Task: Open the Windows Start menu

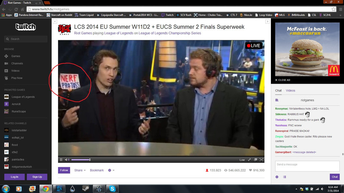Action: click(x=5, y=189)
